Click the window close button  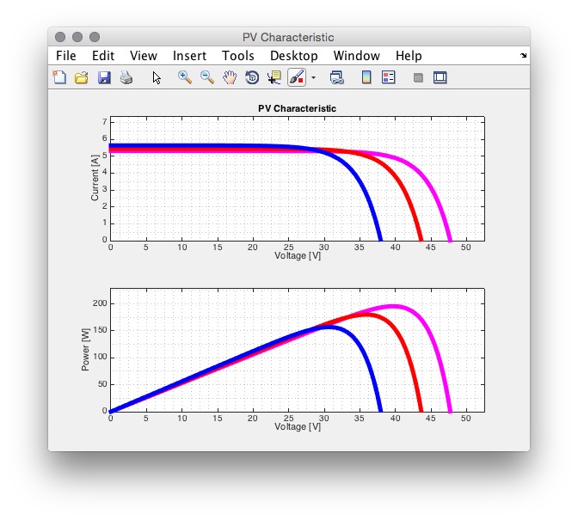point(60,37)
